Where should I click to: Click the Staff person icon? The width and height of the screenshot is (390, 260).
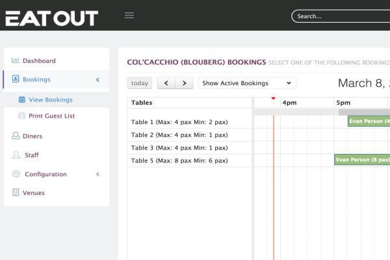(16, 155)
